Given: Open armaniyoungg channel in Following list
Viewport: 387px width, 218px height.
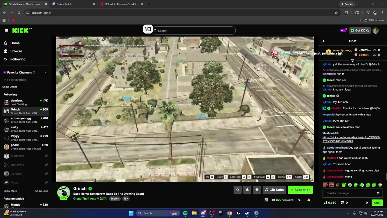Looking at the screenshot, I should [x=26, y=120].
